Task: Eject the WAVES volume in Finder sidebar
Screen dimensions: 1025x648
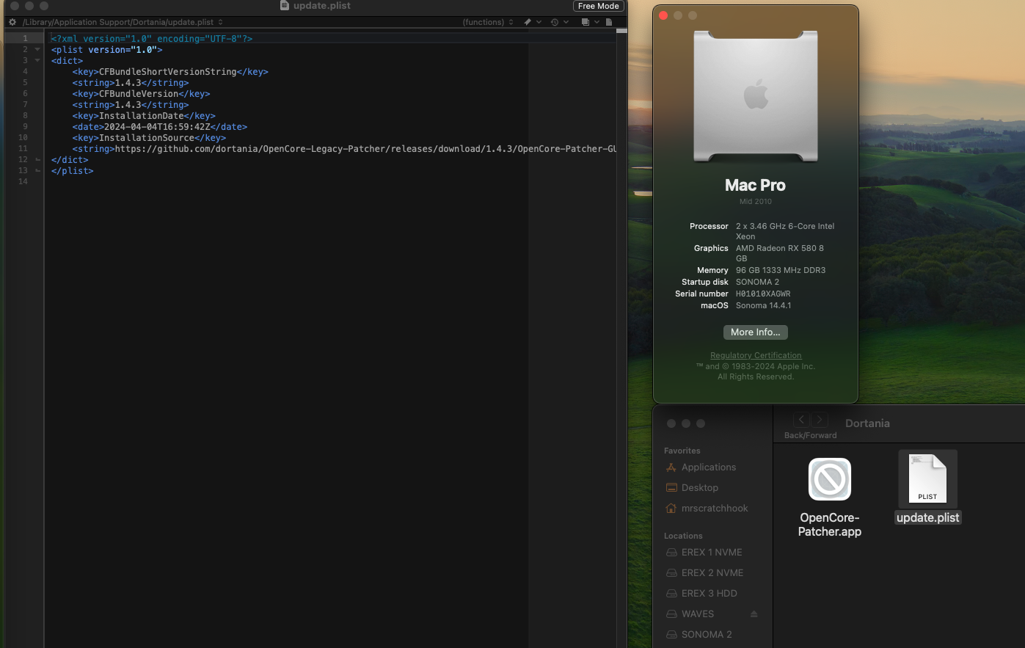Action: (754, 614)
